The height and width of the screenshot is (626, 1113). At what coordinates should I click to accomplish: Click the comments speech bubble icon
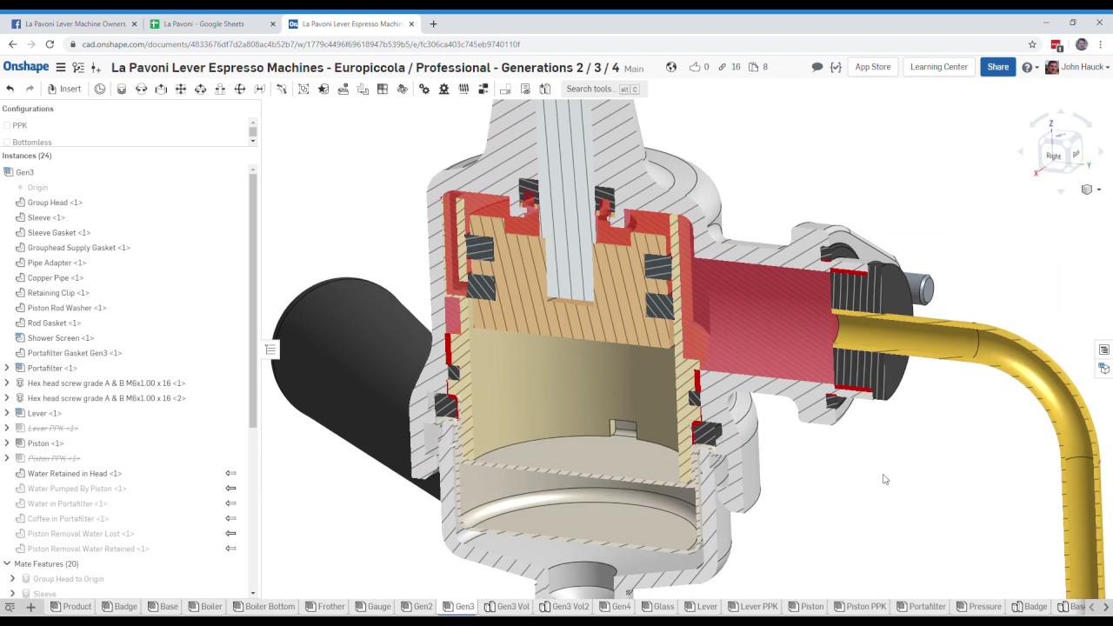[816, 67]
